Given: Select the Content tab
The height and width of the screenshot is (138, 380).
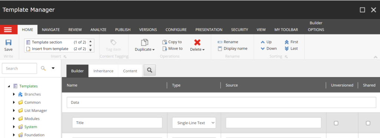Looking at the screenshot, I should (130, 71).
